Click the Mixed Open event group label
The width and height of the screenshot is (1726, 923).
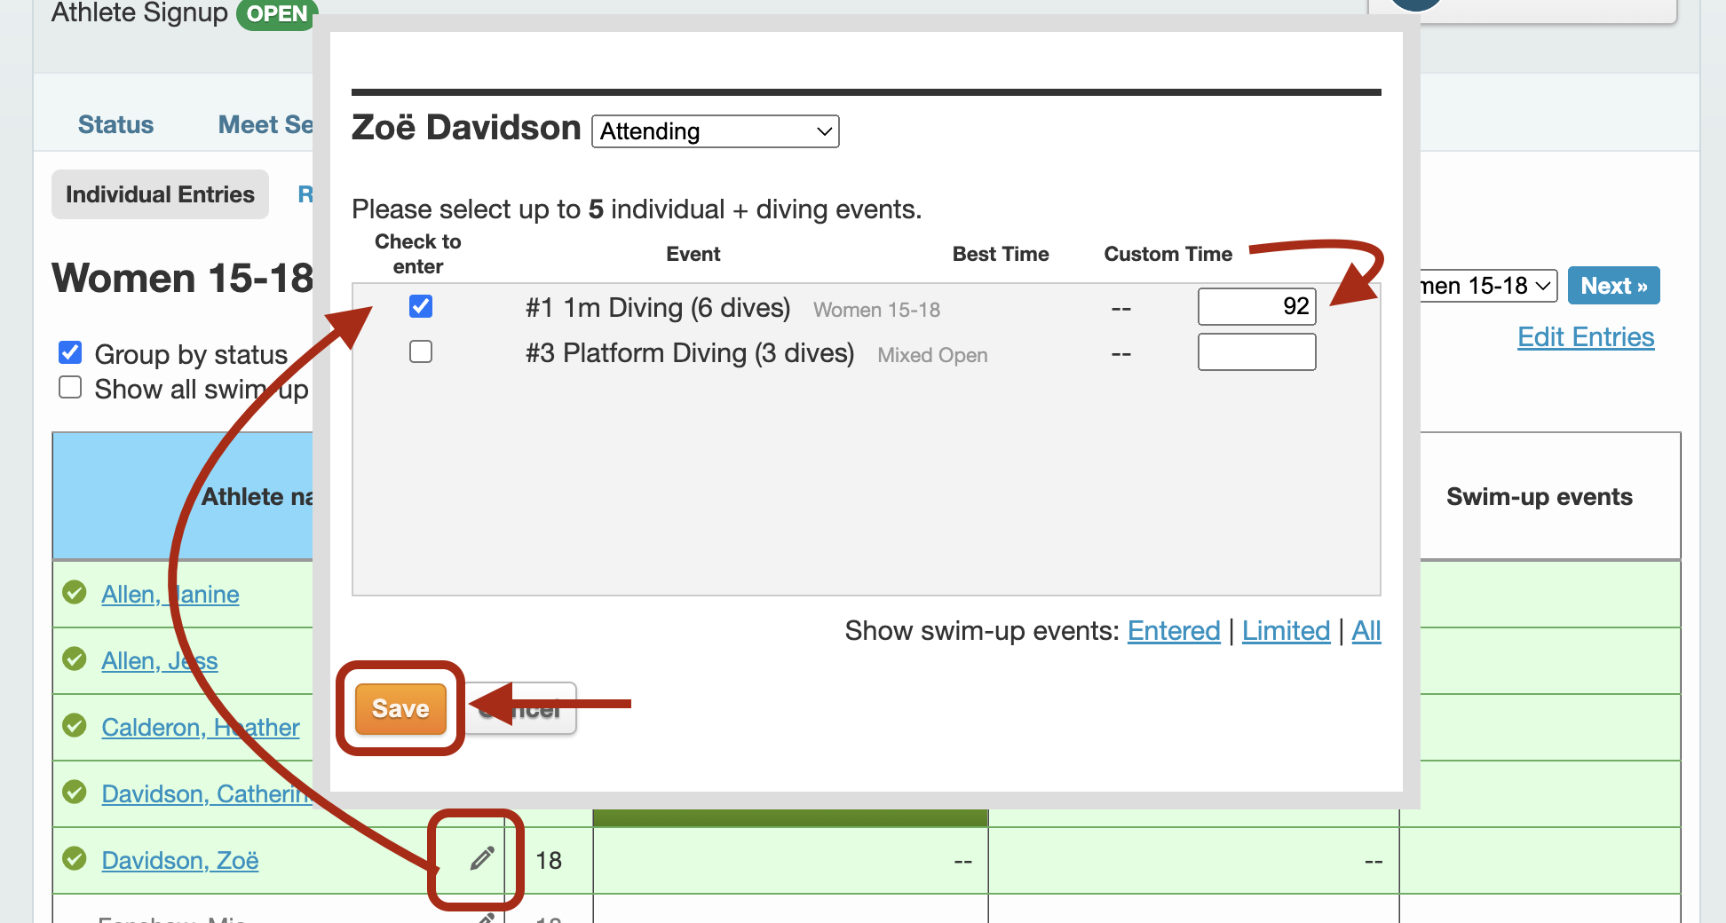[x=932, y=355]
